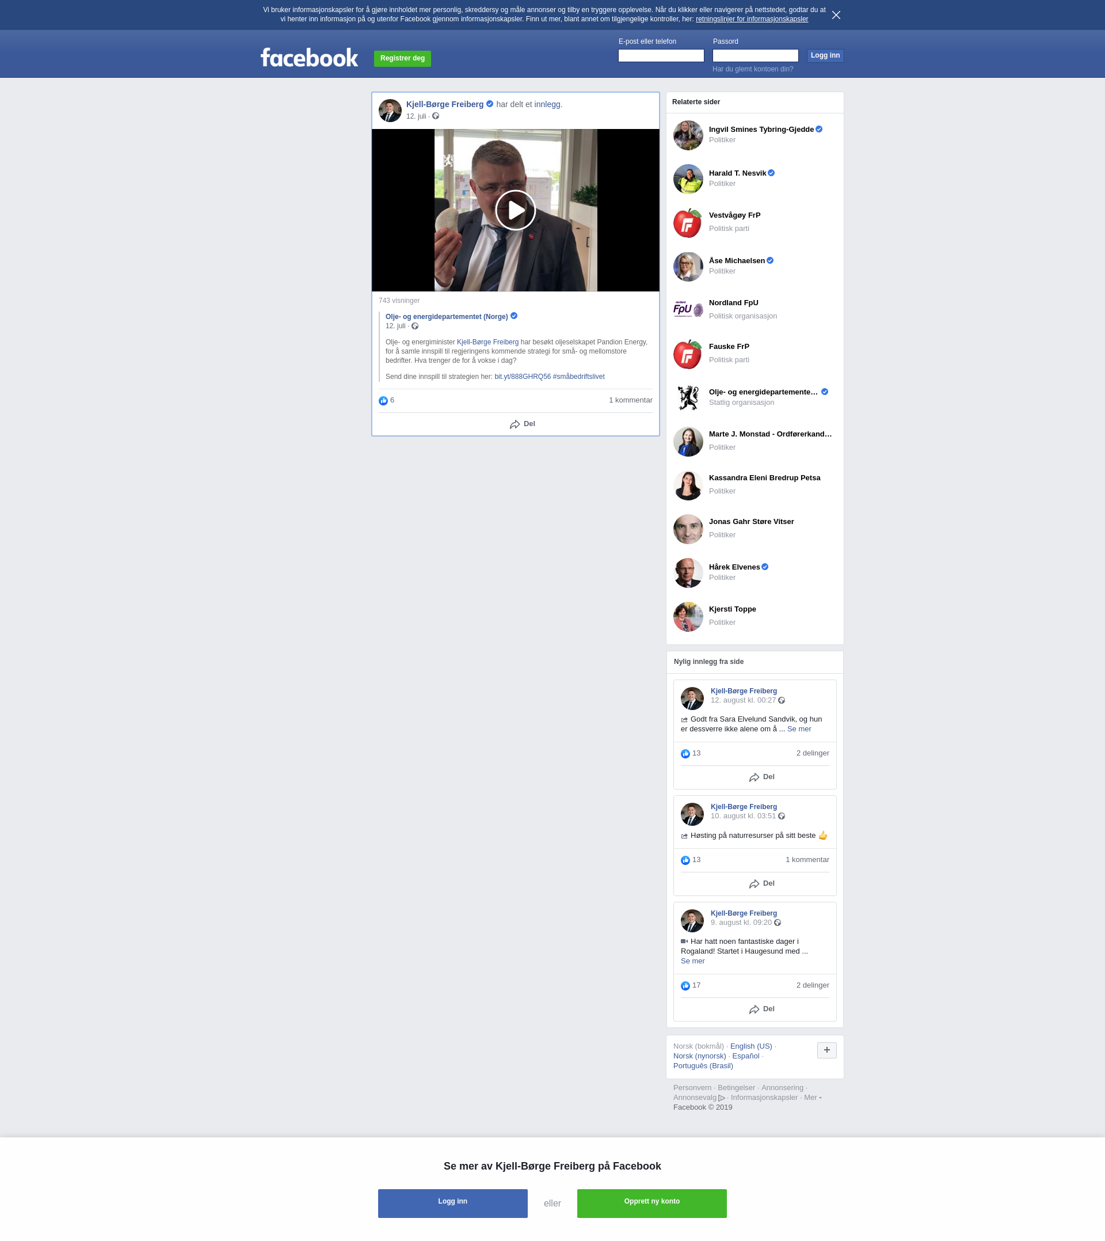Open the Personvern footer link

pyautogui.click(x=692, y=1087)
